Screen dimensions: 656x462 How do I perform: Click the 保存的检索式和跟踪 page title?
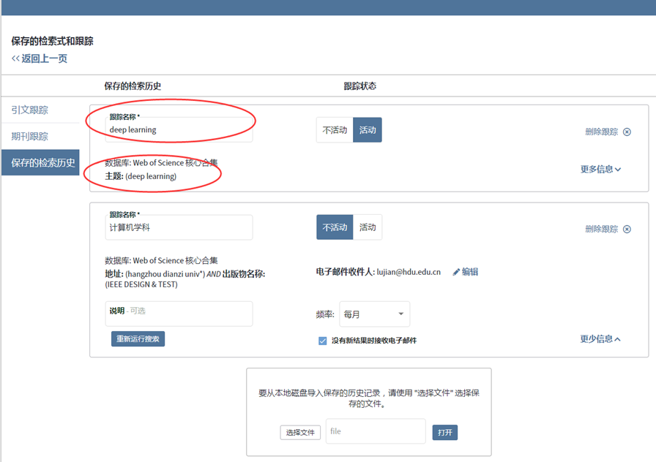point(52,41)
